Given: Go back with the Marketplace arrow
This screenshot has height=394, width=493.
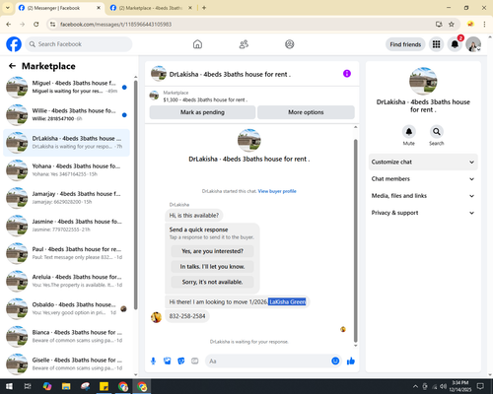Looking at the screenshot, I should 12,66.
